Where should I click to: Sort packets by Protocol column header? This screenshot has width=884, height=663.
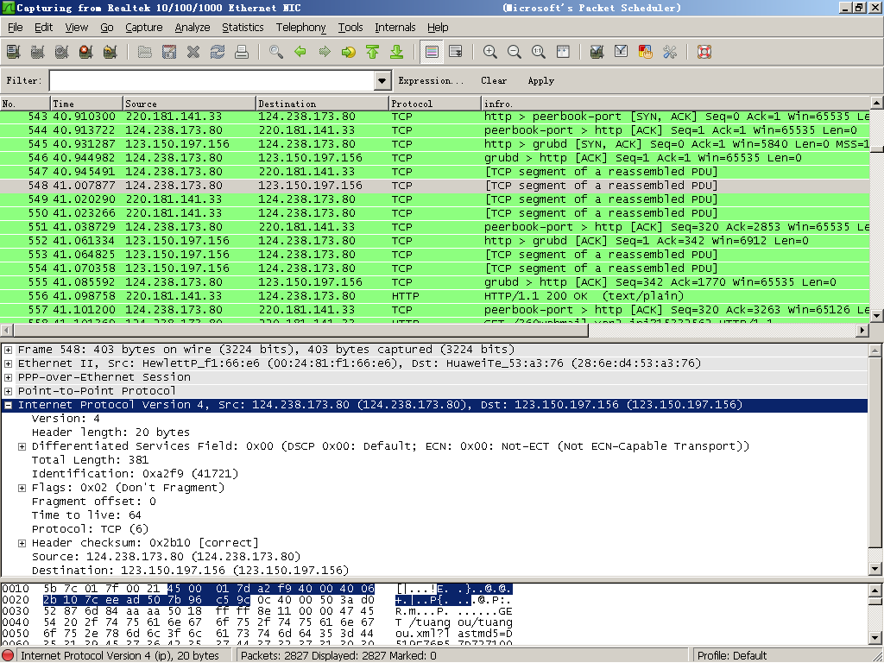[x=435, y=104]
